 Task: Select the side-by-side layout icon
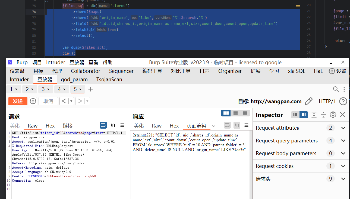point(226,113)
